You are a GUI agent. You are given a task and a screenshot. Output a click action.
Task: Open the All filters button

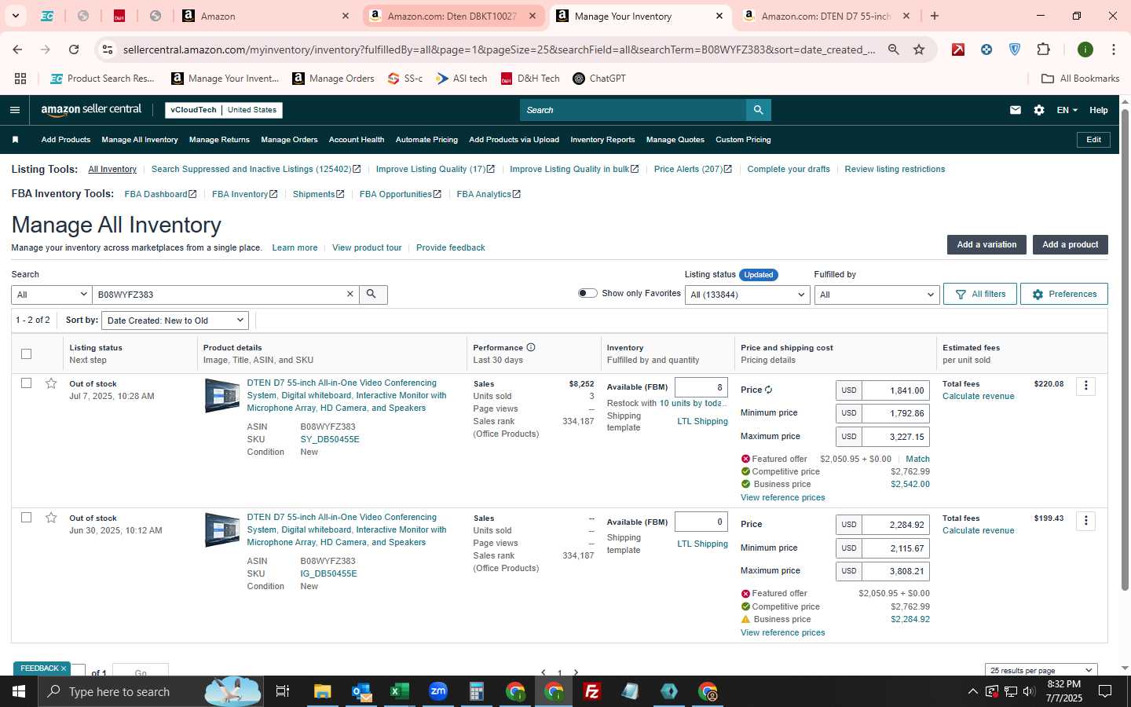click(x=980, y=294)
